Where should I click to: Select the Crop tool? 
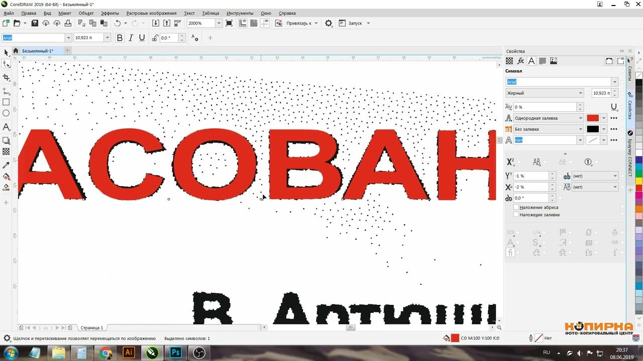tap(6, 78)
